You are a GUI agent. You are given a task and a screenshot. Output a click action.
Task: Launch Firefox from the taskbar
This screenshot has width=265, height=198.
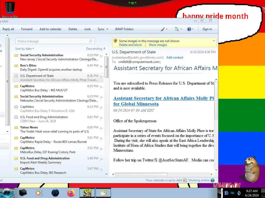point(71,193)
